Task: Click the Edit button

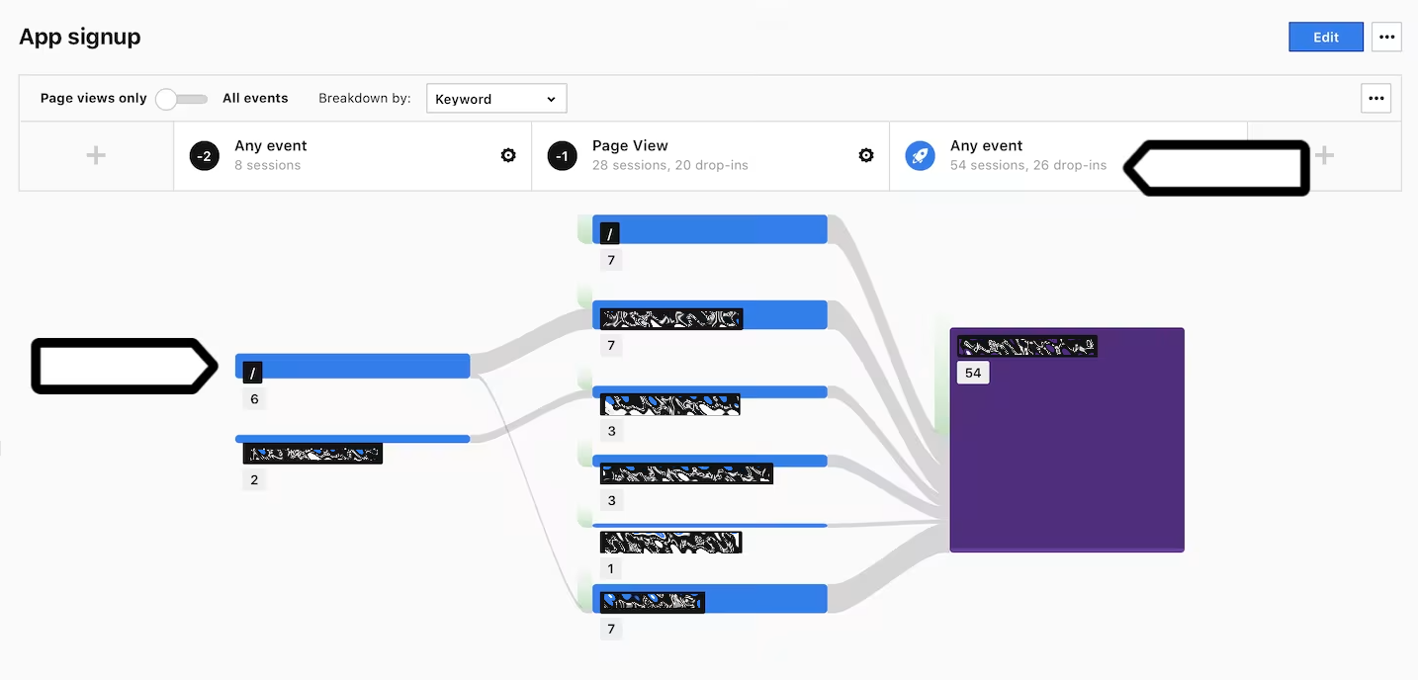Action: (1325, 38)
